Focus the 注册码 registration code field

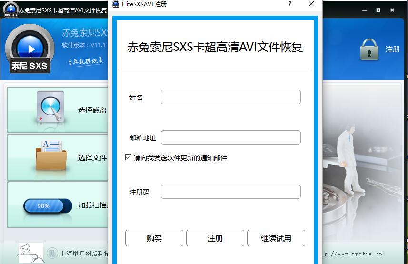[x=231, y=192]
